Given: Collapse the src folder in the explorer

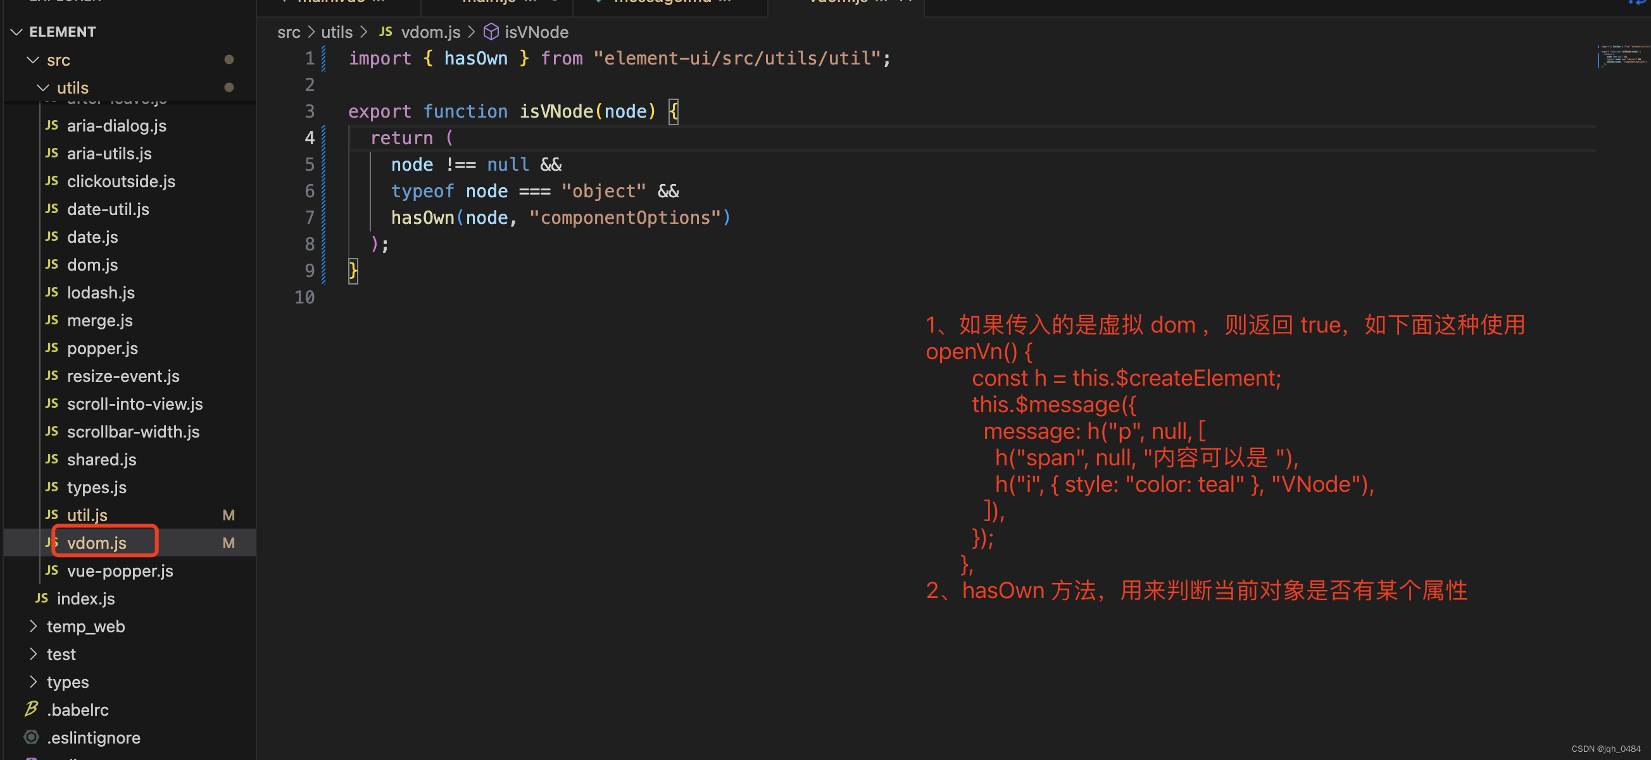Looking at the screenshot, I should [32, 59].
